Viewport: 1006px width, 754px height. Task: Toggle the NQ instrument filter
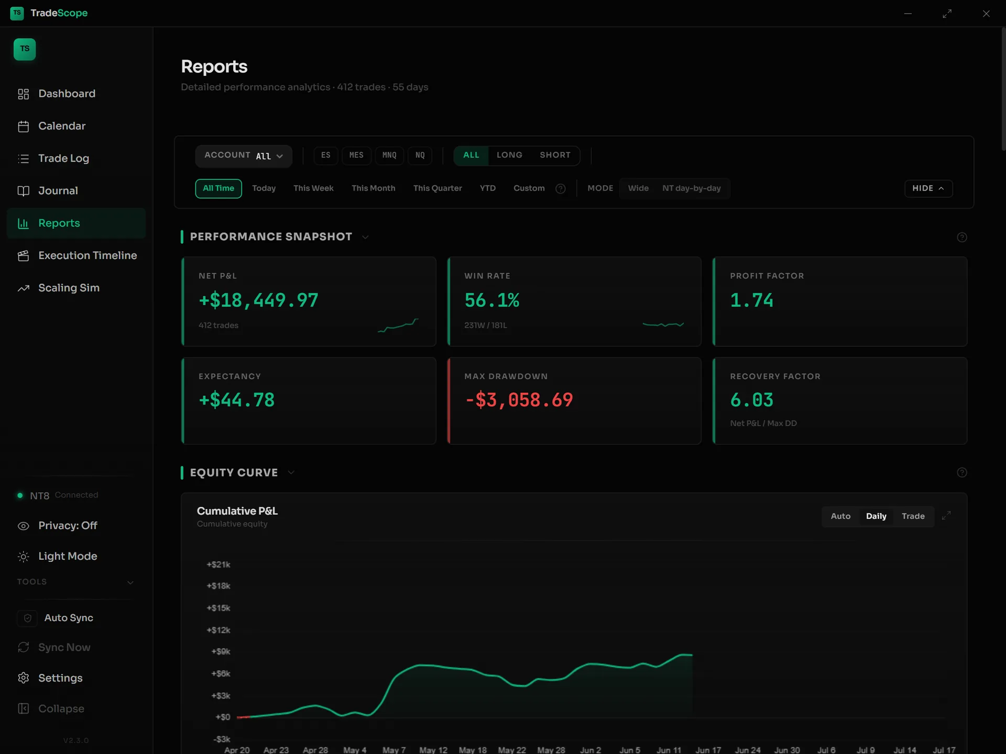point(420,156)
